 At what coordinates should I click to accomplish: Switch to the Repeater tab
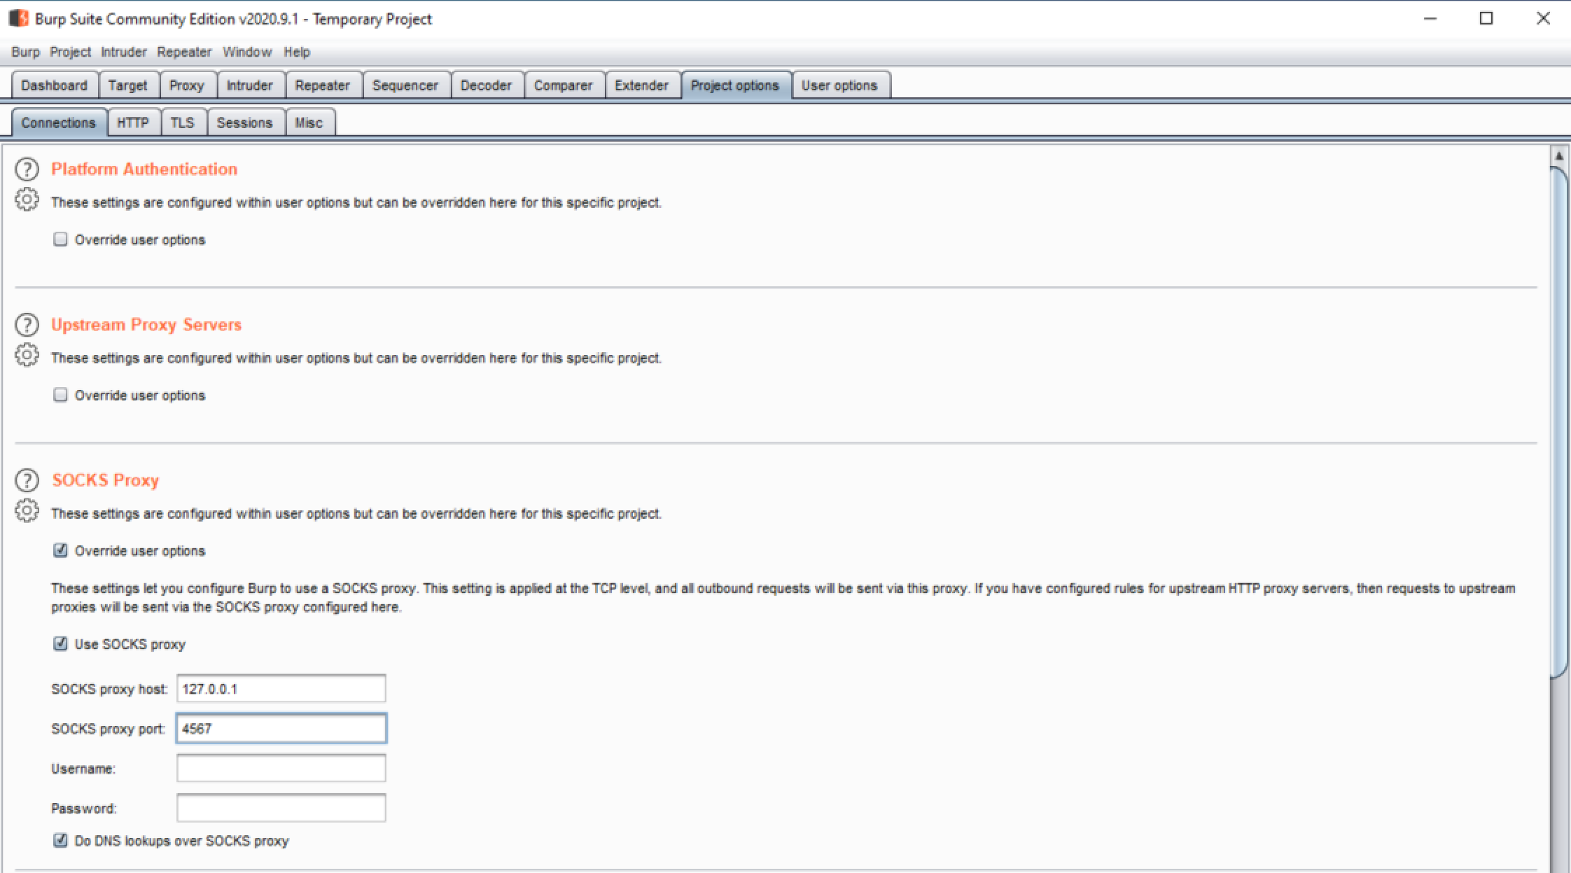pos(323,85)
